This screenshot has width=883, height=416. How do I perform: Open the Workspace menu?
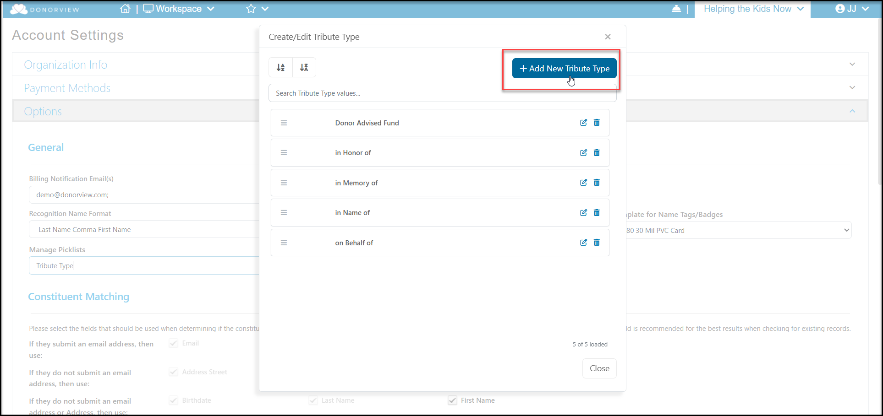tap(179, 9)
